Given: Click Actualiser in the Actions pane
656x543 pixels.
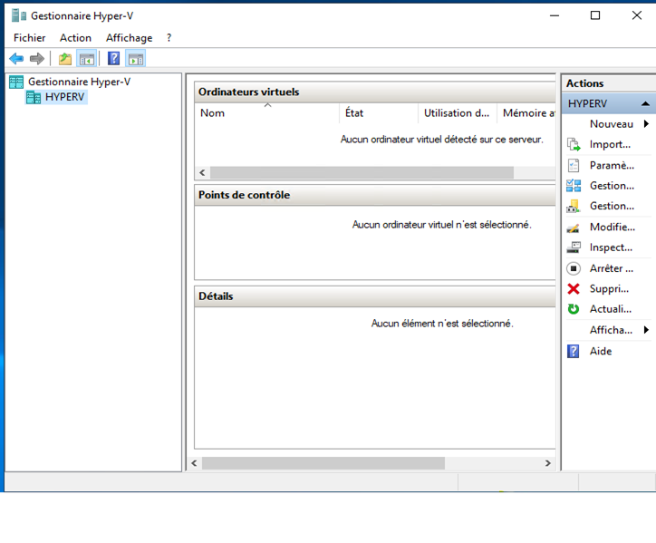Looking at the screenshot, I should click(x=610, y=309).
